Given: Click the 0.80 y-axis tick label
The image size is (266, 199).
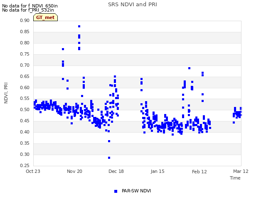Looking at the screenshot, I should click(x=25, y=43).
